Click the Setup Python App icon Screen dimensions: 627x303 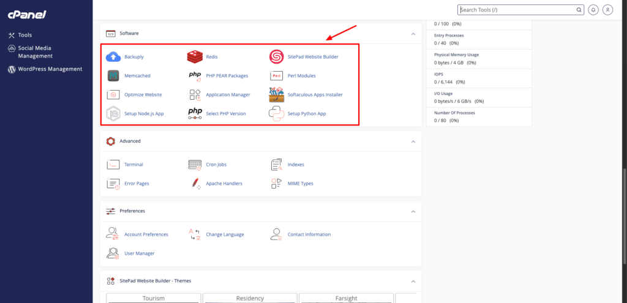click(276, 113)
